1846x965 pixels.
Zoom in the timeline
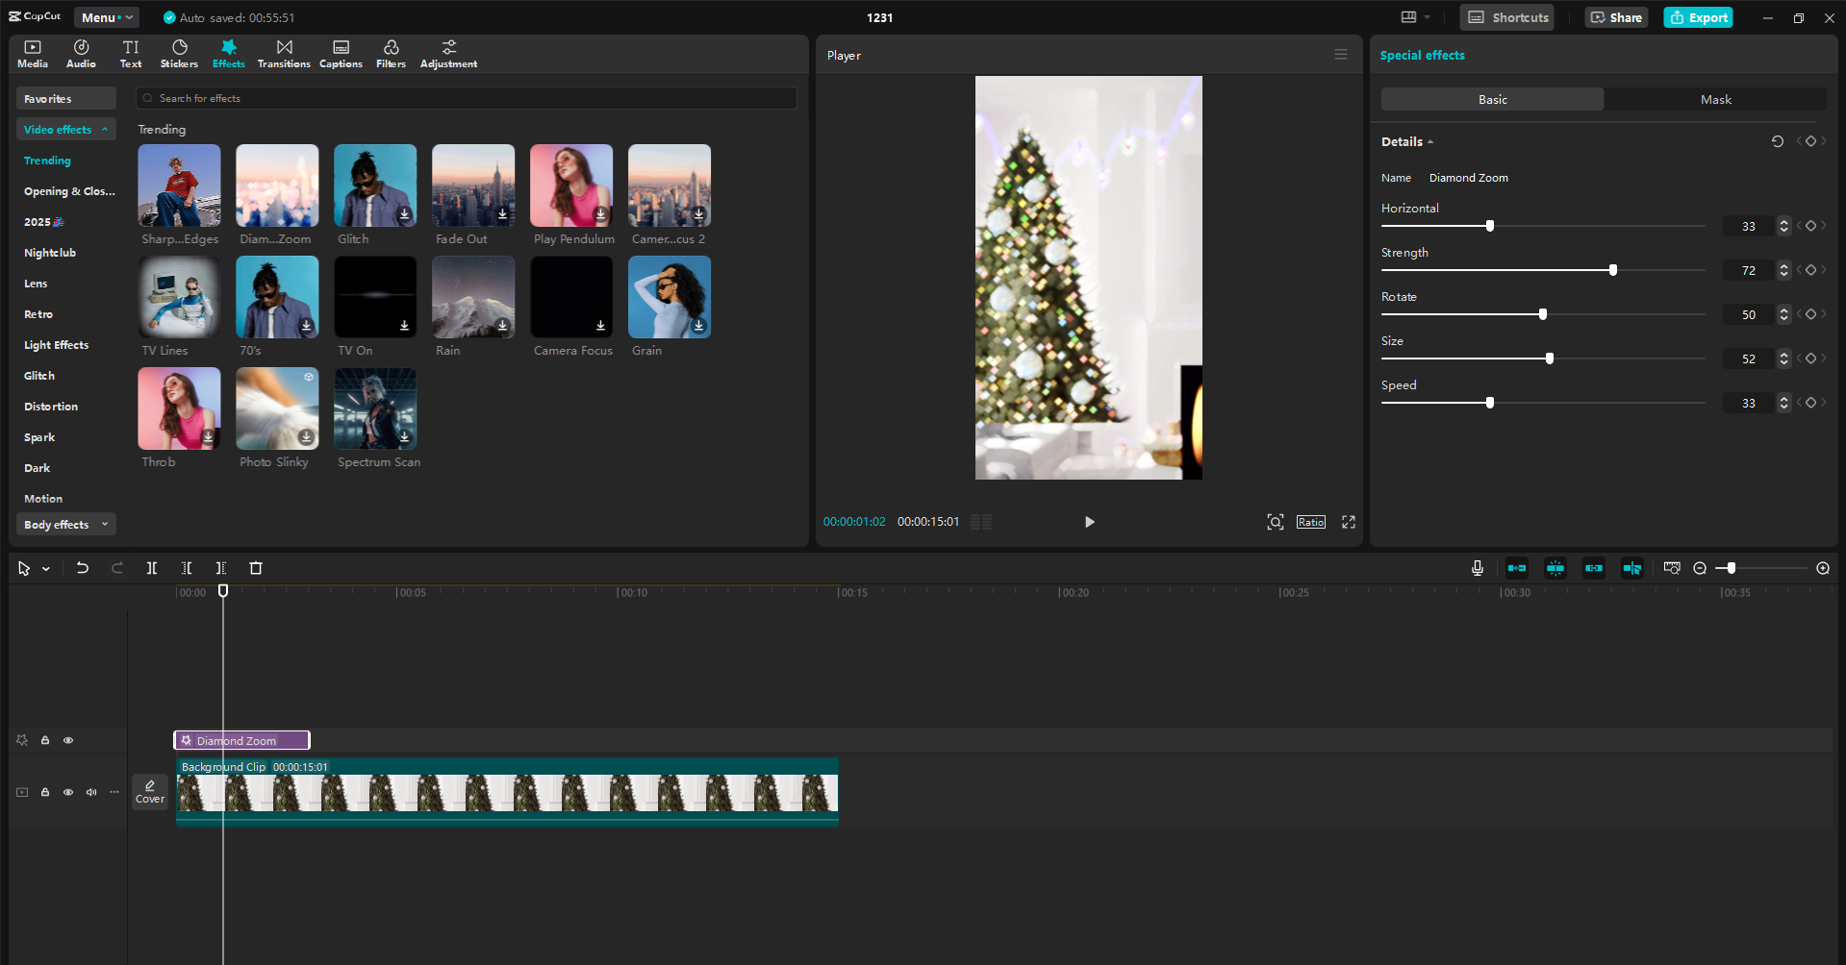(1823, 568)
